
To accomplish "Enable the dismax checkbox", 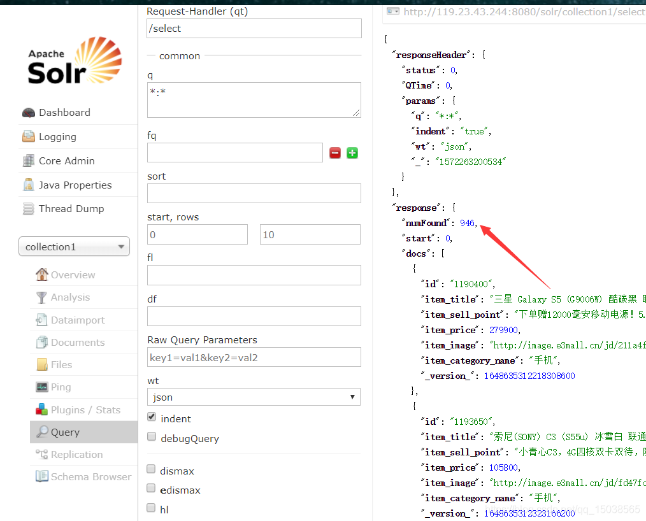I will coord(152,469).
